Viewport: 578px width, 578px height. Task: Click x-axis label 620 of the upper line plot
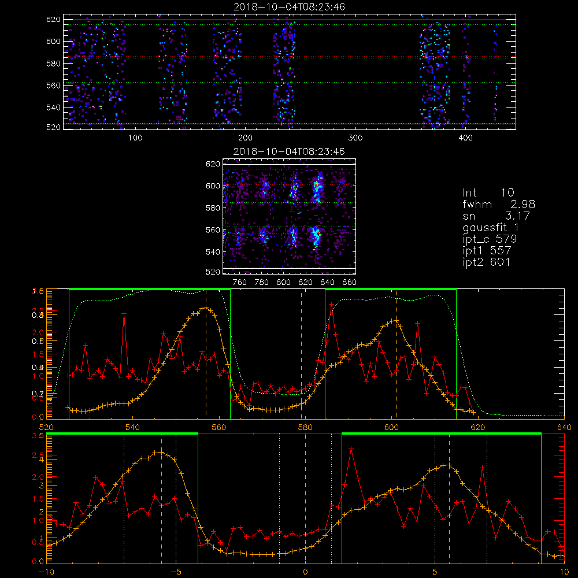478,427
